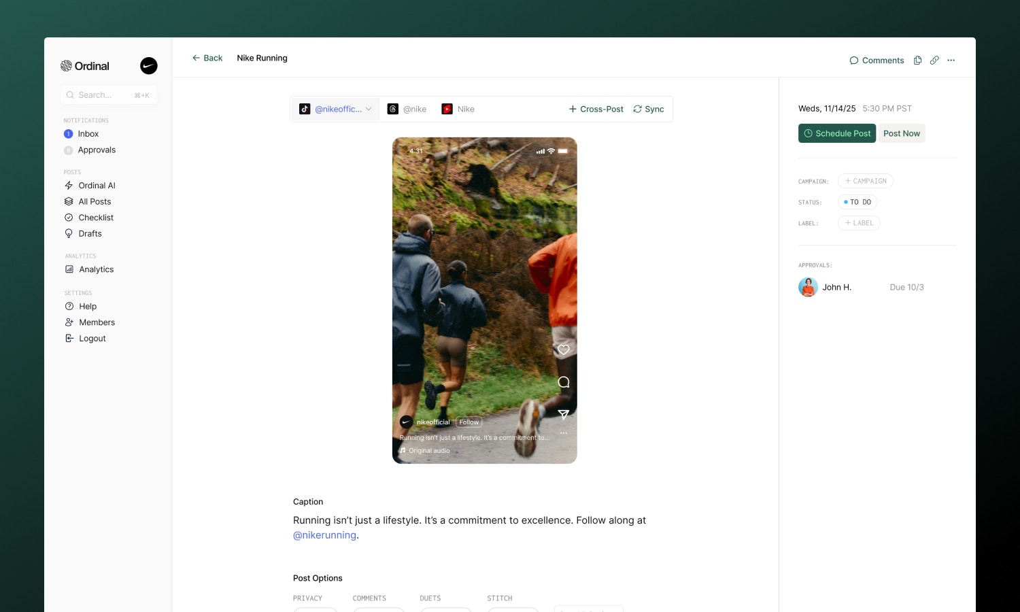This screenshot has height=612, width=1020.
Task: Click the Help question mark icon
Action: [x=69, y=306]
